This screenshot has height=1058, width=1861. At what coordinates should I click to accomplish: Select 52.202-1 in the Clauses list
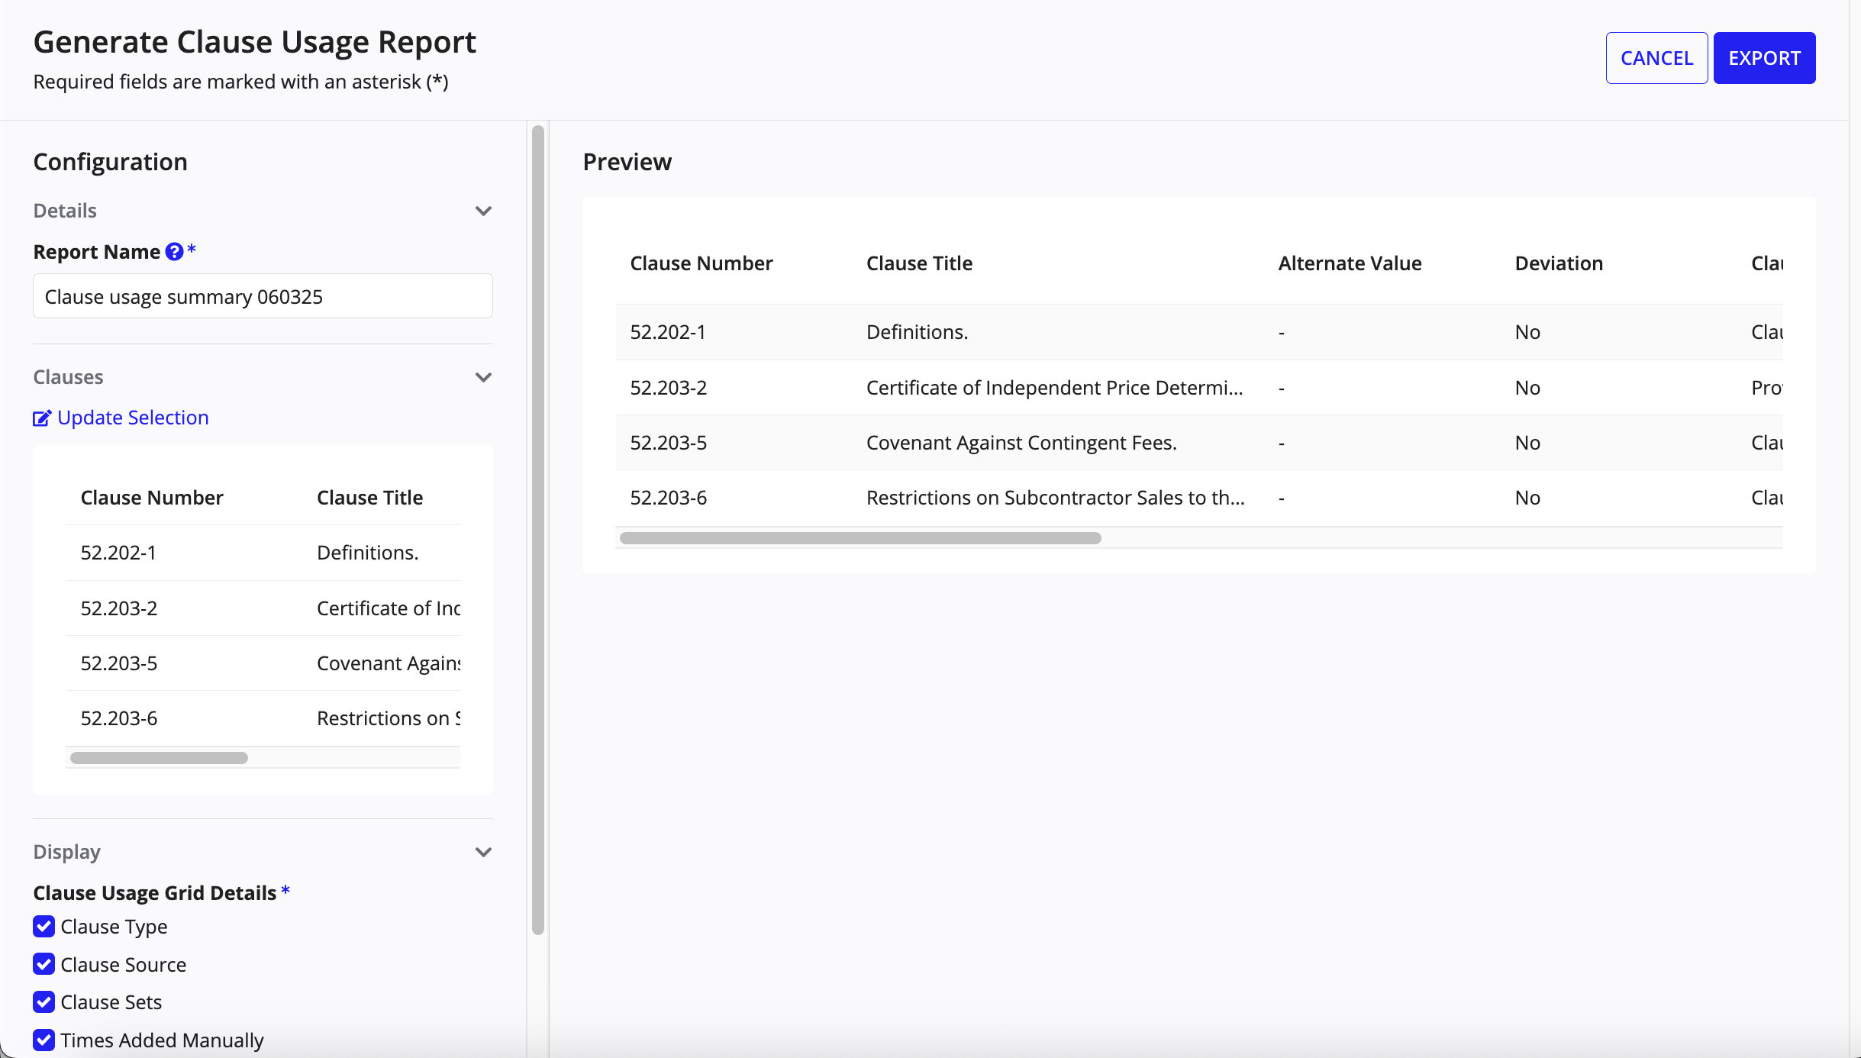coord(118,553)
